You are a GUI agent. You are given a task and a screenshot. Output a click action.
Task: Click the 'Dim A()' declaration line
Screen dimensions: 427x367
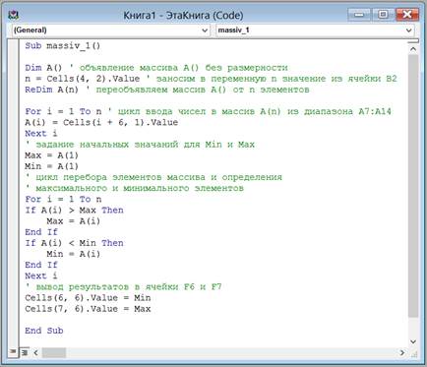click(156, 68)
